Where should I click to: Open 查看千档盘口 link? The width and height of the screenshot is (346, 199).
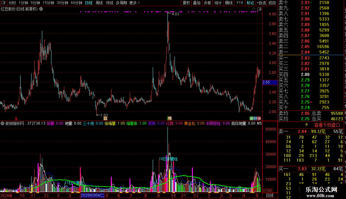click(327, 125)
